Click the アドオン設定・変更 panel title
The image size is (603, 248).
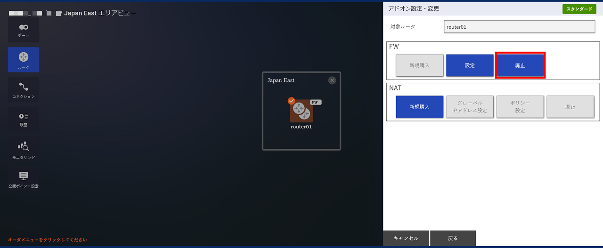[414, 8]
